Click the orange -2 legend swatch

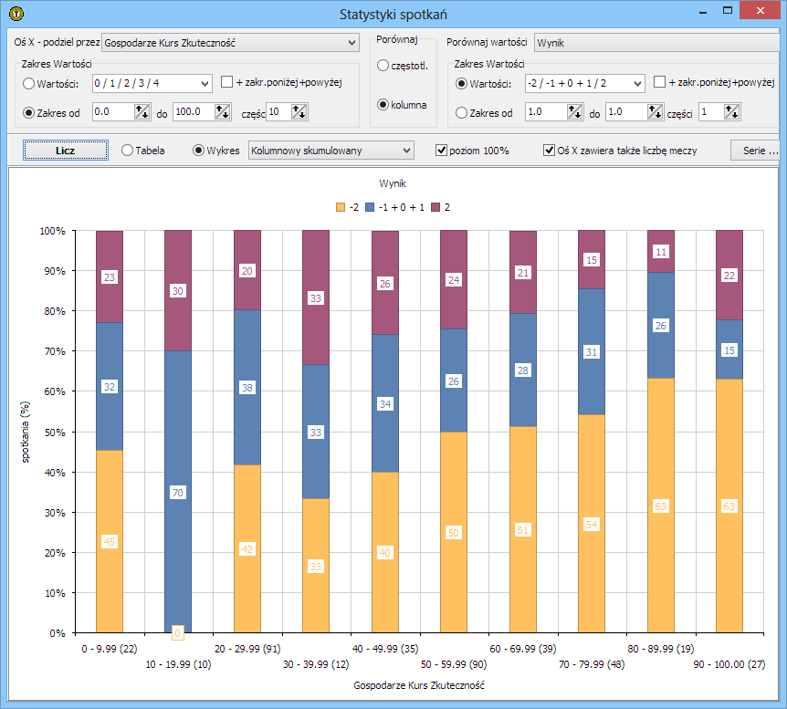click(x=341, y=207)
